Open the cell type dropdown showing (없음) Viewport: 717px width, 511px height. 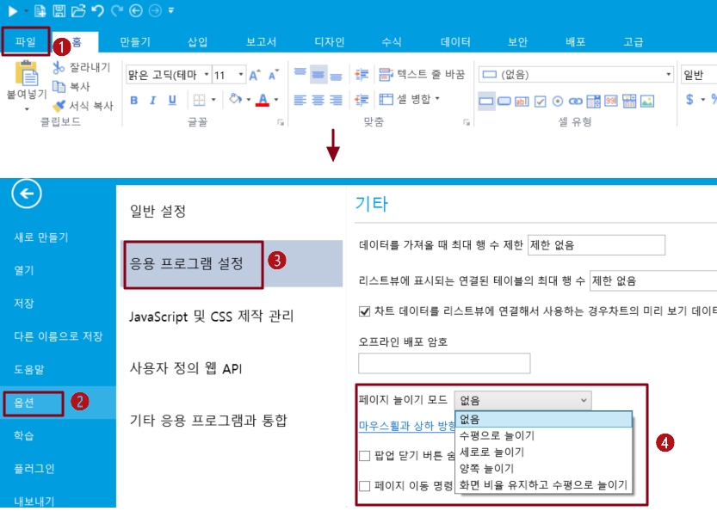[x=668, y=75]
